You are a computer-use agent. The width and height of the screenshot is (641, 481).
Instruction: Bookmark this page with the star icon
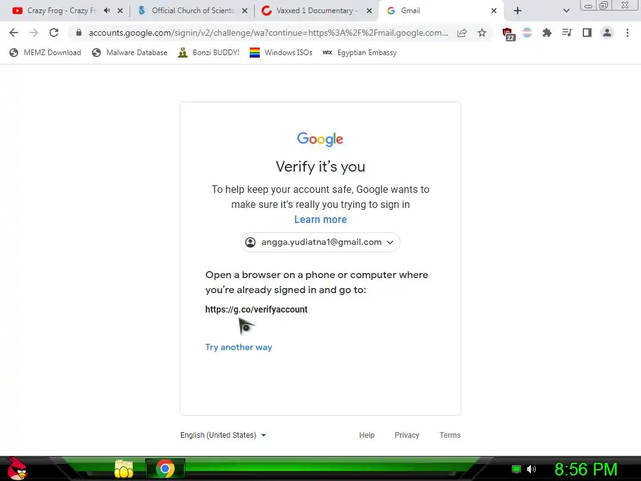click(x=482, y=33)
